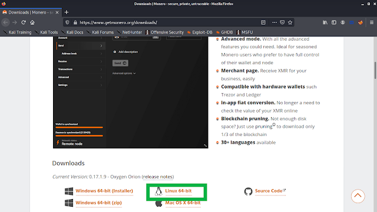Viewport: 377px width, 212px height.
Task: Click the page vertical scrollbar
Action: click(x=375, y=70)
